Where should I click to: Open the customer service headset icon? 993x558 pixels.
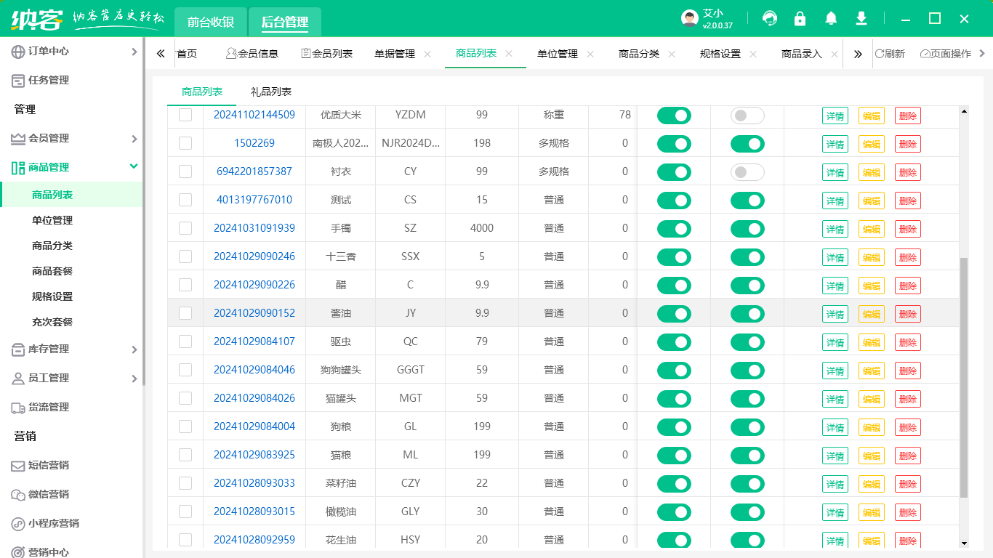click(x=769, y=18)
